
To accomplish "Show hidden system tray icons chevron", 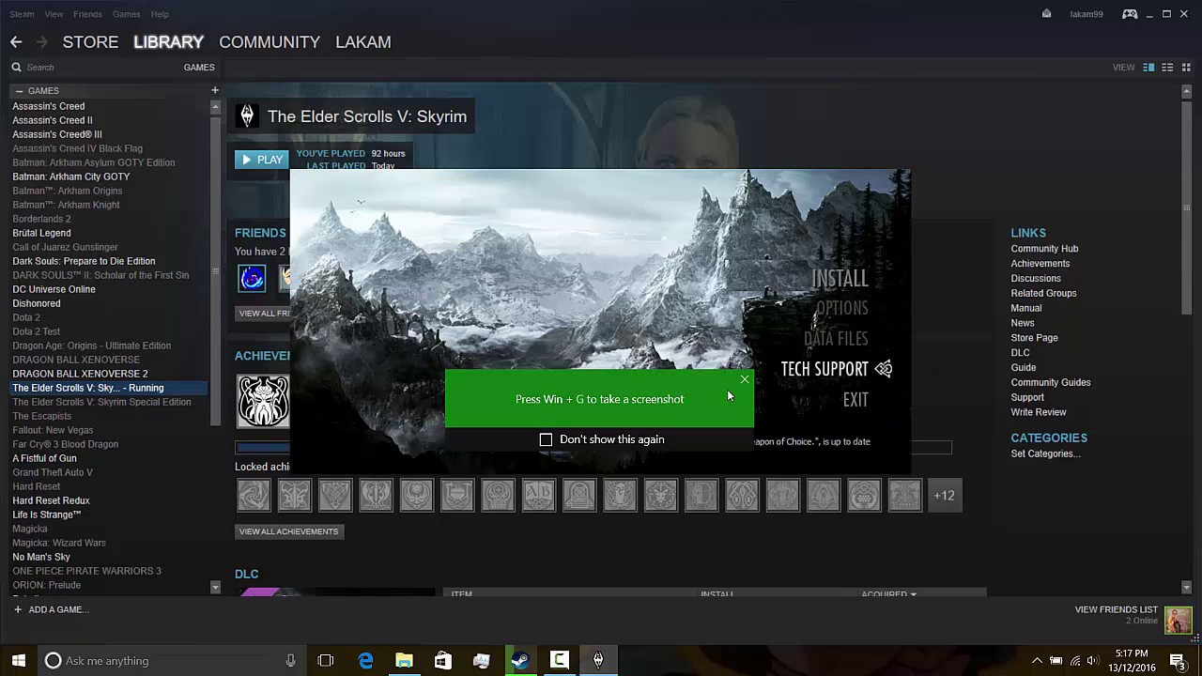I will (1037, 661).
